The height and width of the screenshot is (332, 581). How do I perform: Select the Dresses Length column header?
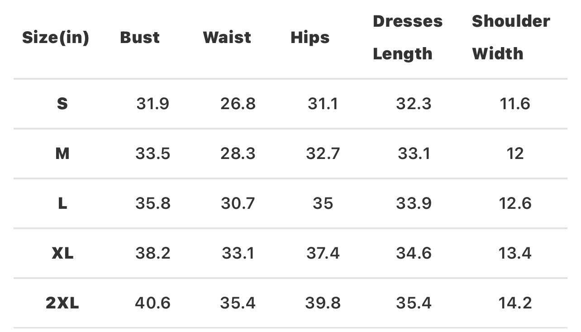pyautogui.click(x=407, y=38)
